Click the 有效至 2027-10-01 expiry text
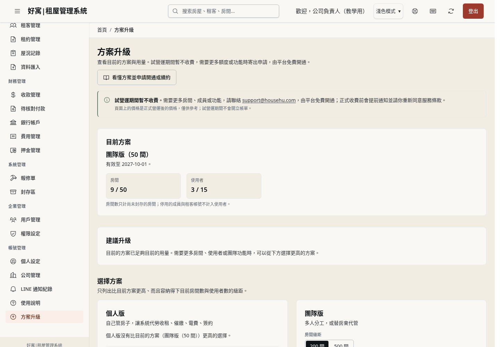Image resolution: width=500 pixels, height=347 pixels. [128, 164]
